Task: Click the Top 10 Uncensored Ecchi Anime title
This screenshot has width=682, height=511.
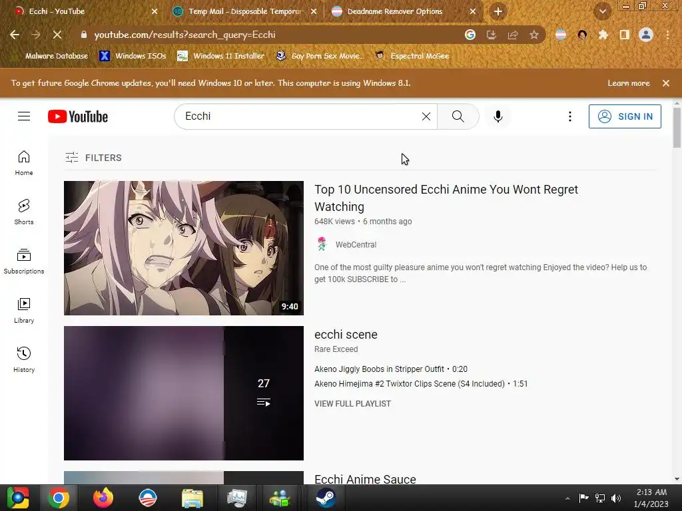Action: click(446, 198)
